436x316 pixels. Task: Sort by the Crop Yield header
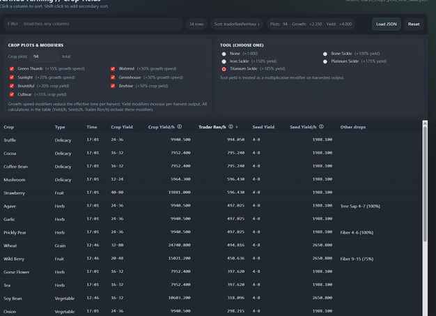[122, 127]
